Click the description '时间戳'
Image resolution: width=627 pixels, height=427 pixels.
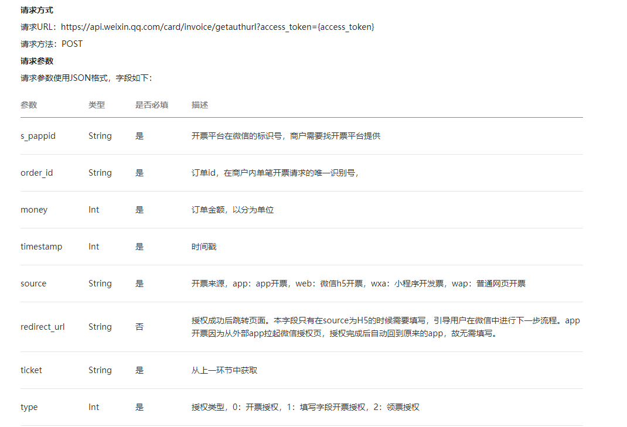[x=204, y=247]
